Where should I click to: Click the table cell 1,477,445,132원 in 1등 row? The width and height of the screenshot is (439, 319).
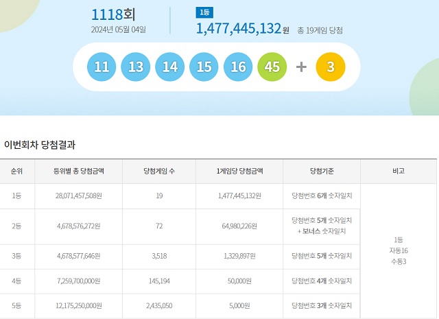(x=239, y=196)
